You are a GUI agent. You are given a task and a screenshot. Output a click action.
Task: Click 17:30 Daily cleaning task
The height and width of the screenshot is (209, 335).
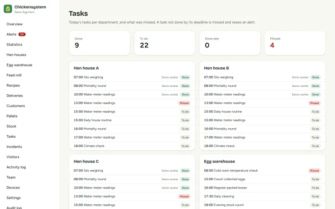click(x=262, y=196)
